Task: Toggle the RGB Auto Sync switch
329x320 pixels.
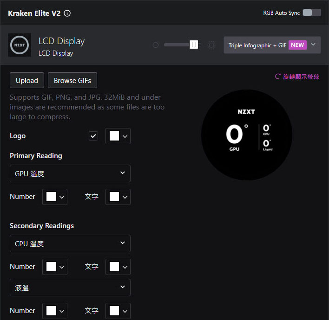Action: (x=312, y=13)
